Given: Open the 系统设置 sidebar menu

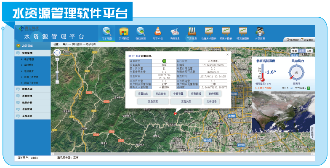Looking at the screenshot, I should (32, 116).
